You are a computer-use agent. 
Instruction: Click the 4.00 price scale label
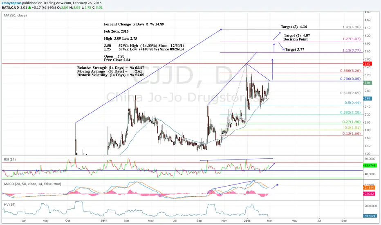(368, 43)
